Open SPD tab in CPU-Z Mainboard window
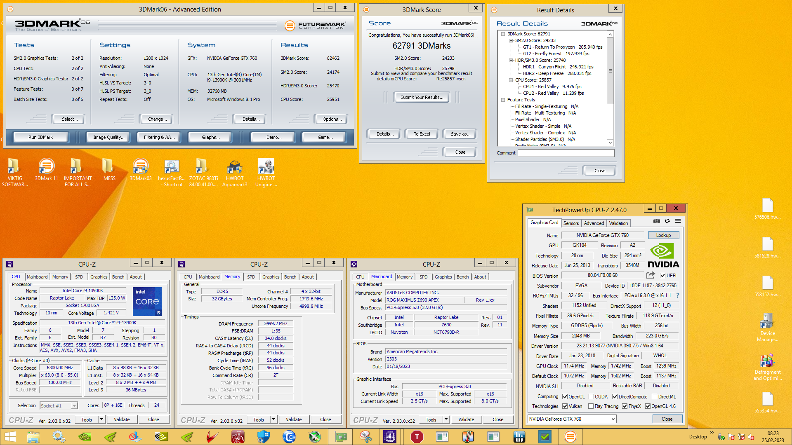 pos(423,277)
